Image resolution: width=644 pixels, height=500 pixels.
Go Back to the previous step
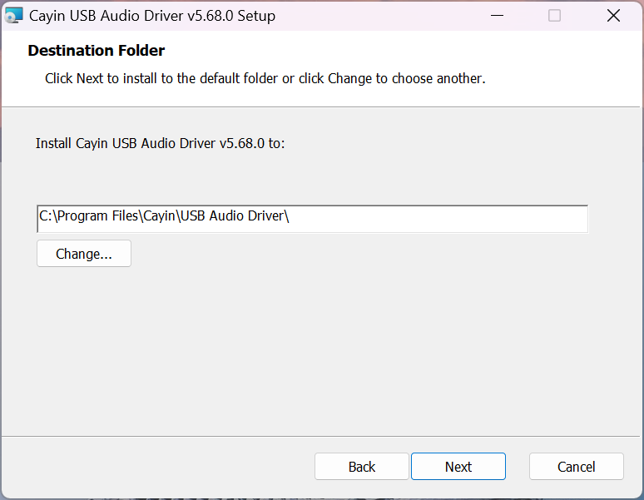click(361, 467)
